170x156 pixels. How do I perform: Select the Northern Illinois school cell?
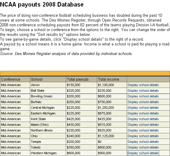(48, 130)
